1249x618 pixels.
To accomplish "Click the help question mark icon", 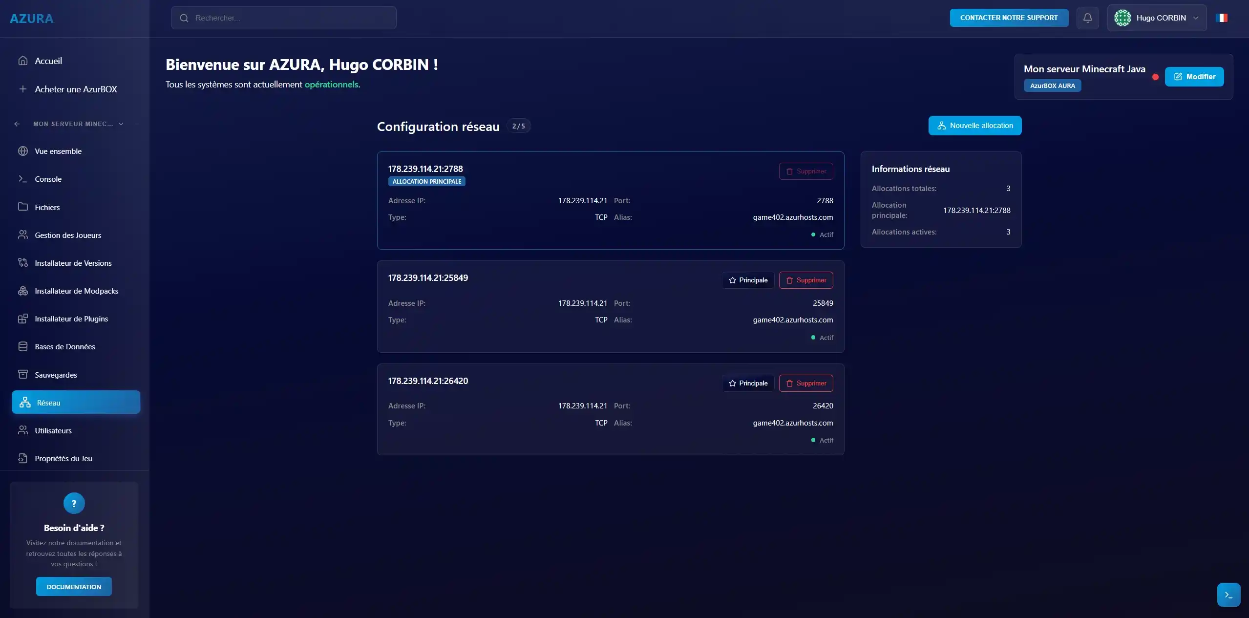I will 74,503.
